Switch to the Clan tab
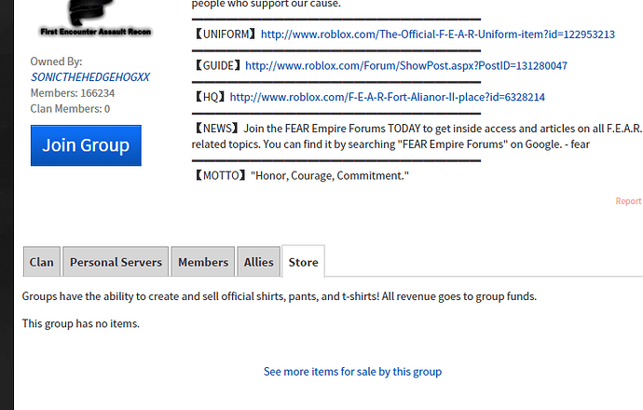 tap(42, 262)
